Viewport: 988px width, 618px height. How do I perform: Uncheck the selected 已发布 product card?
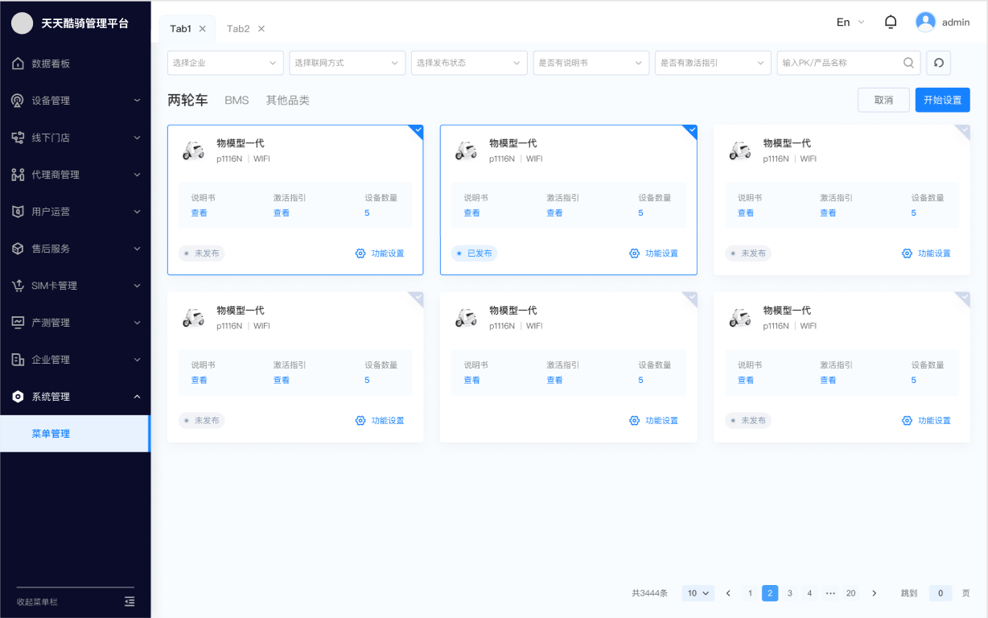(690, 131)
